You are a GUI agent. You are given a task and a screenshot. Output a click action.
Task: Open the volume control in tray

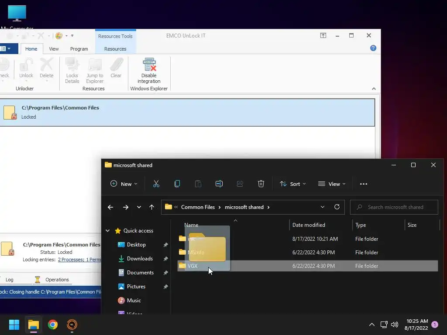[395, 325]
